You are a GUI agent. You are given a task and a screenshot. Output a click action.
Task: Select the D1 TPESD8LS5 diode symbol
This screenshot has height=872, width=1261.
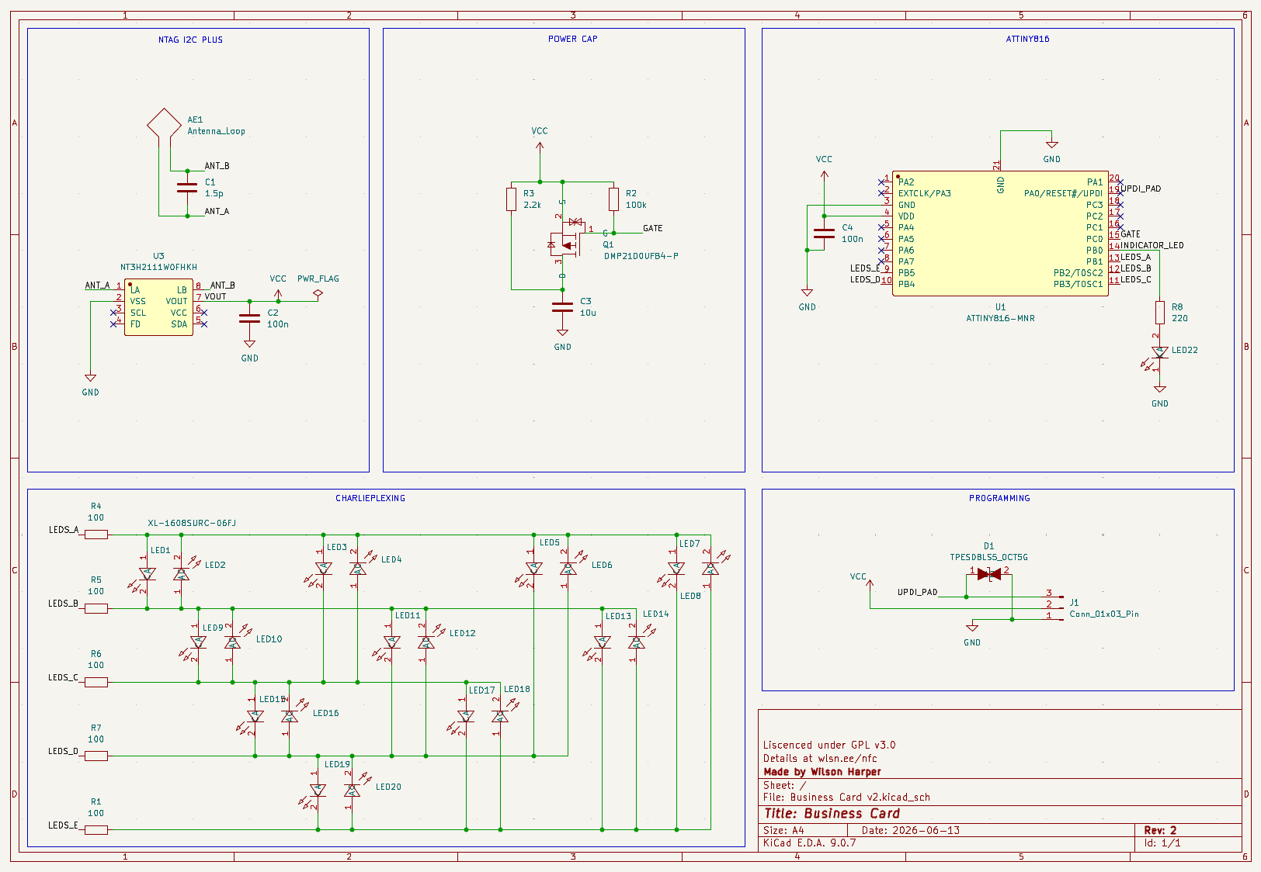pyautogui.click(x=988, y=574)
